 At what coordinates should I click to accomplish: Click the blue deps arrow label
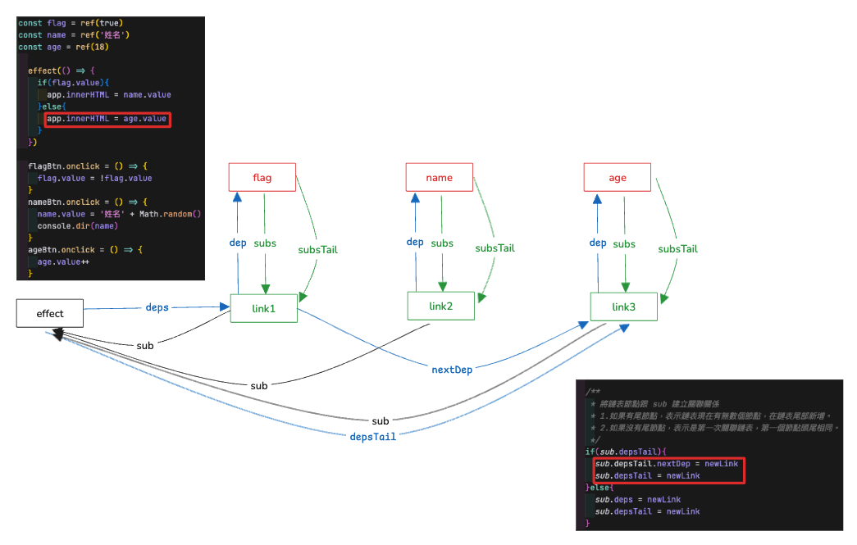[x=157, y=307]
